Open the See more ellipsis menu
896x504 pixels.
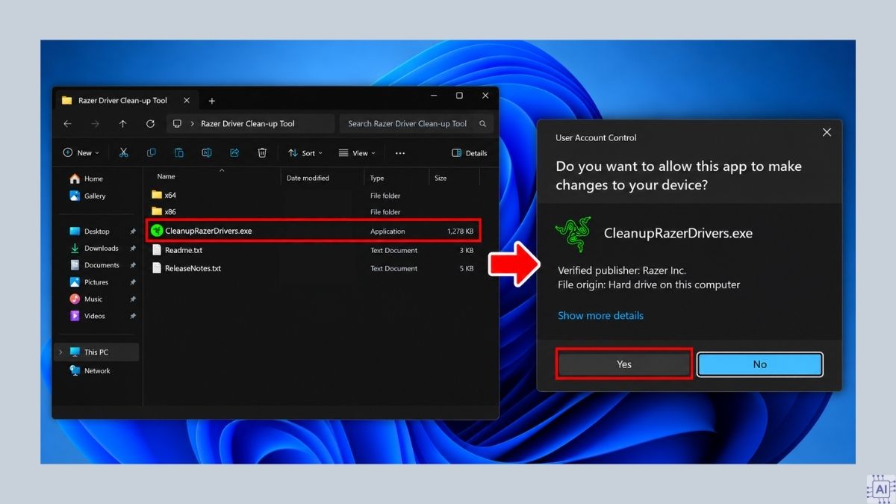(x=400, y=153)
